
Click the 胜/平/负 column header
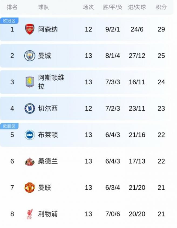pos(113,7)
